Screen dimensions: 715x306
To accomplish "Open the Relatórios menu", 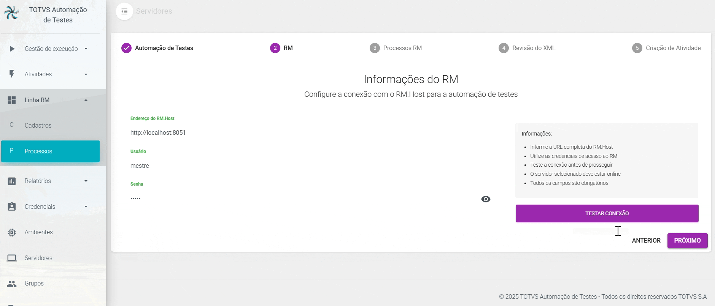I will pyautogui.click(x=50, y=181).
